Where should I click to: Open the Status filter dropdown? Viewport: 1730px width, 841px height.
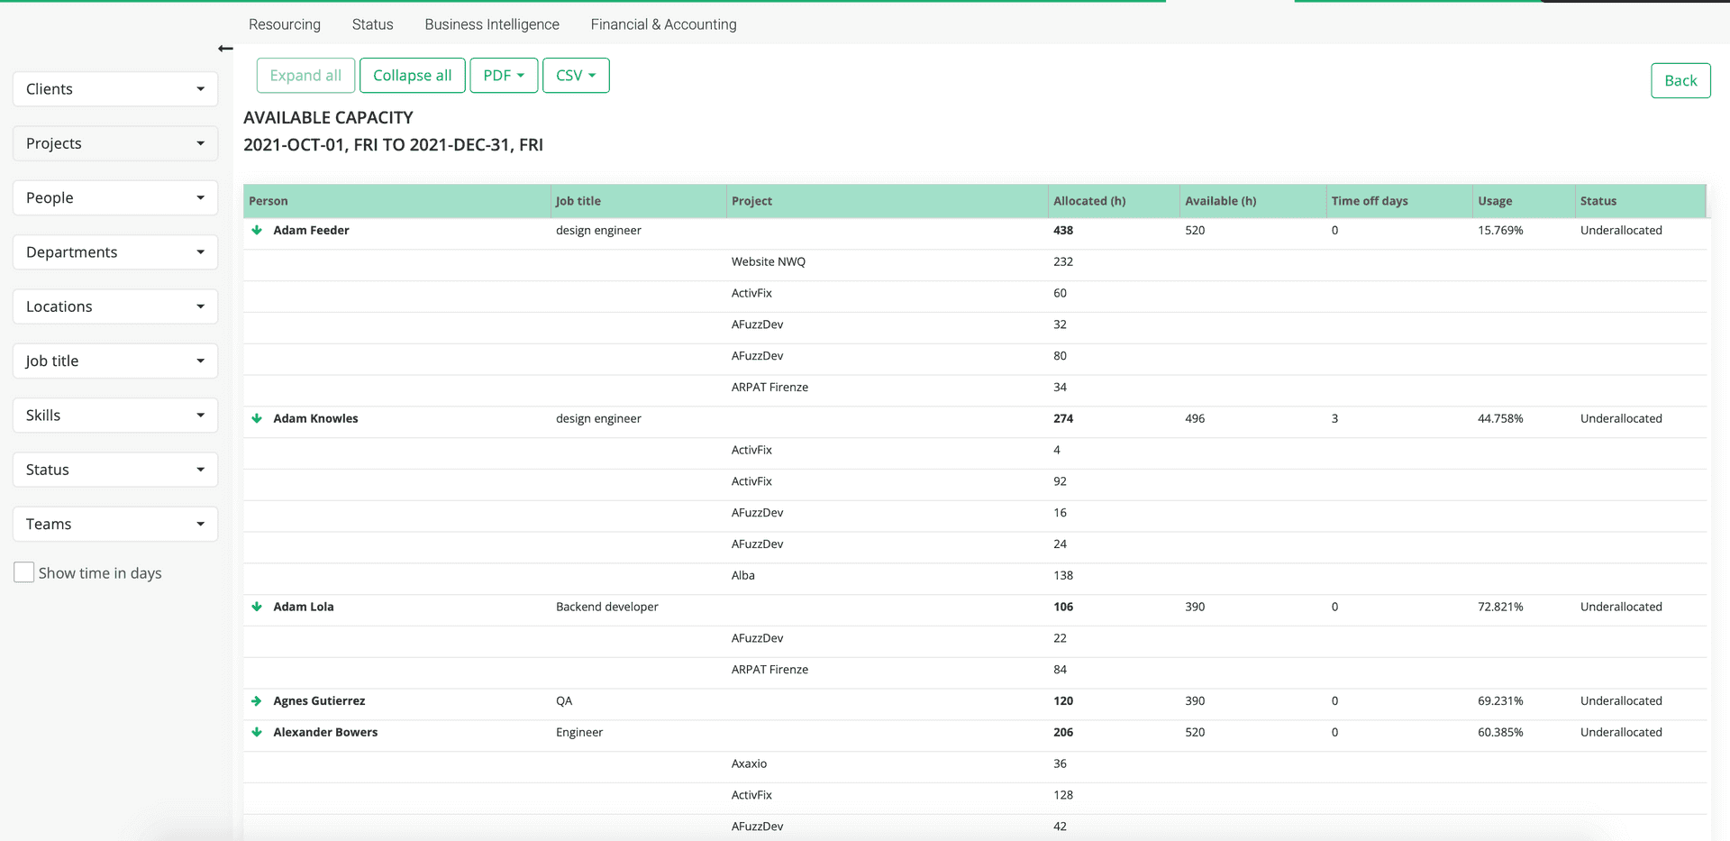coord(115,470)
